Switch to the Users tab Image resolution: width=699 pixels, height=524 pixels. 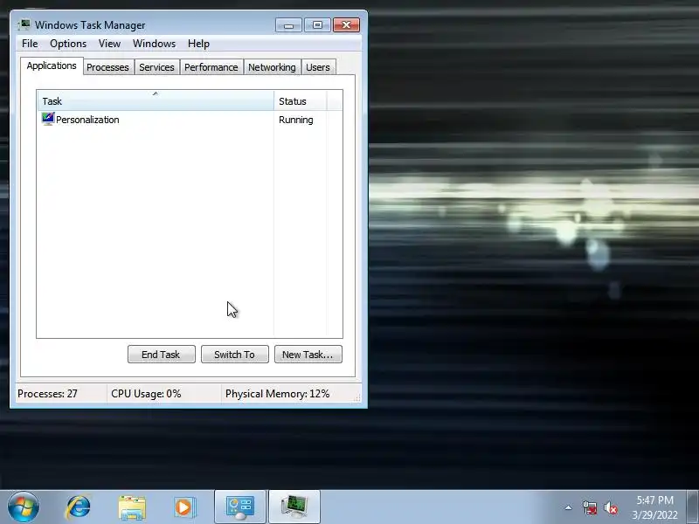[318, 67]
